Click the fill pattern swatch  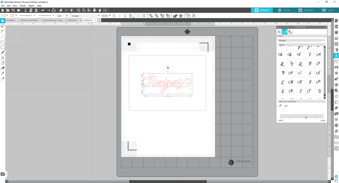click(3, 16)
